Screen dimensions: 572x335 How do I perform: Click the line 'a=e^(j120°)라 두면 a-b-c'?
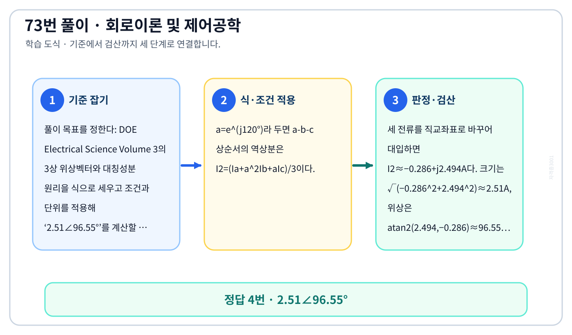point(265,130)
